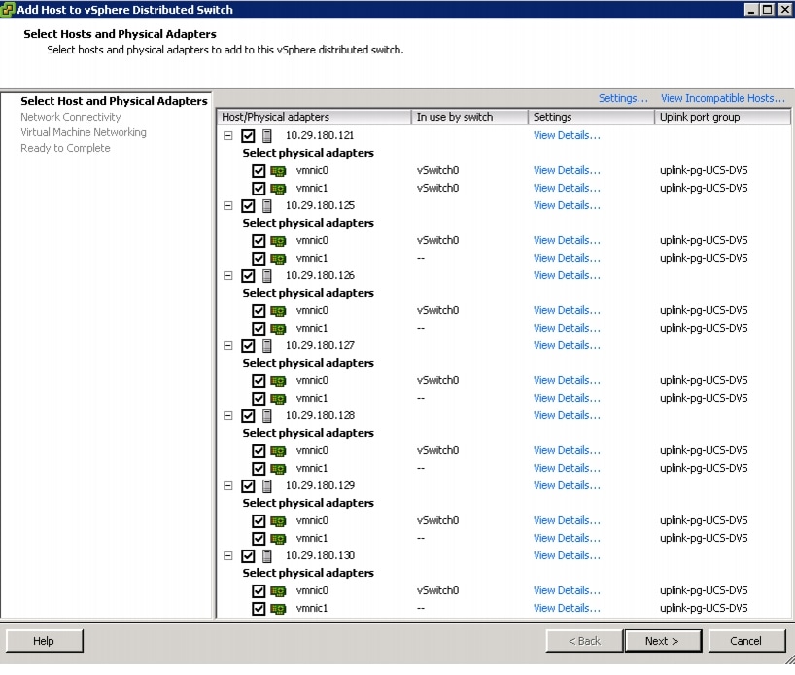Click the < Back button
The height and width of the screenshot is (675, 795).
click(584, 641)
